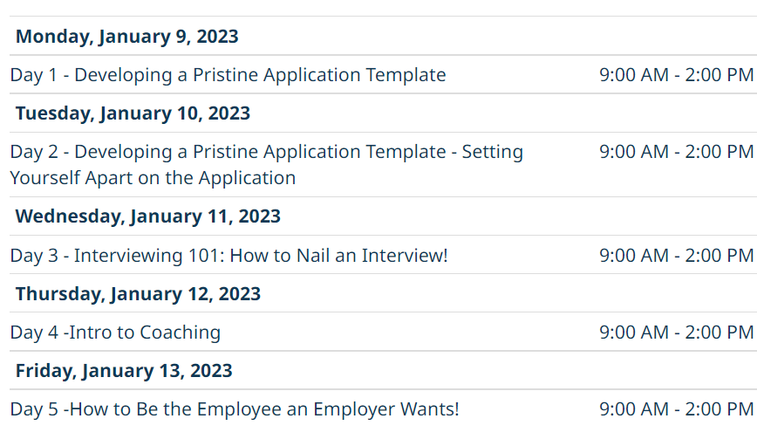
Task: Click the Intro to Coaching time range
Action: pos(677,333)
